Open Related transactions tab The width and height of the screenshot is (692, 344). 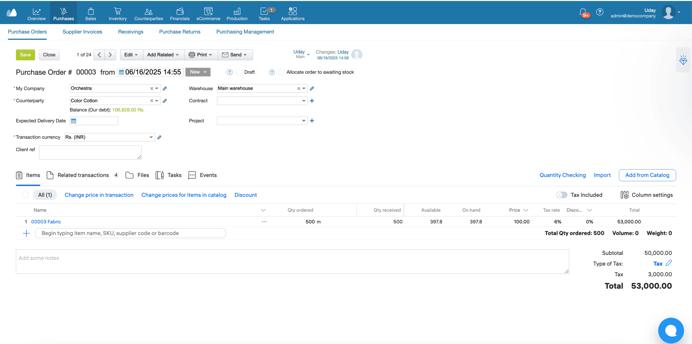click(x=83, y=175)
